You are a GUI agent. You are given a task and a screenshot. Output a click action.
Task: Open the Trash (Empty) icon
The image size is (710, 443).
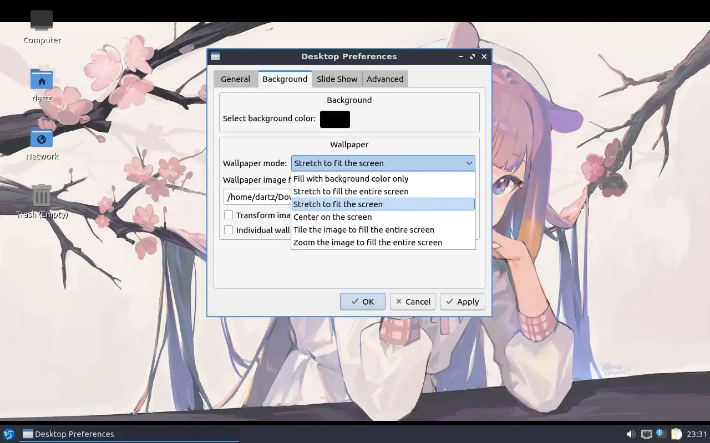[42, 195]
